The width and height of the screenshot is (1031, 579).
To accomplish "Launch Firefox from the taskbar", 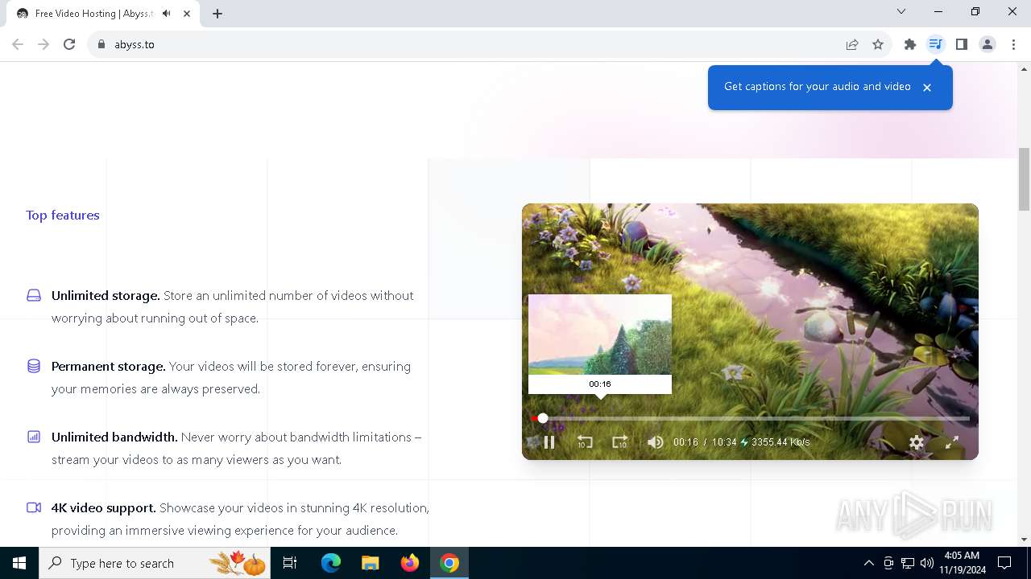I will (410, 563).
